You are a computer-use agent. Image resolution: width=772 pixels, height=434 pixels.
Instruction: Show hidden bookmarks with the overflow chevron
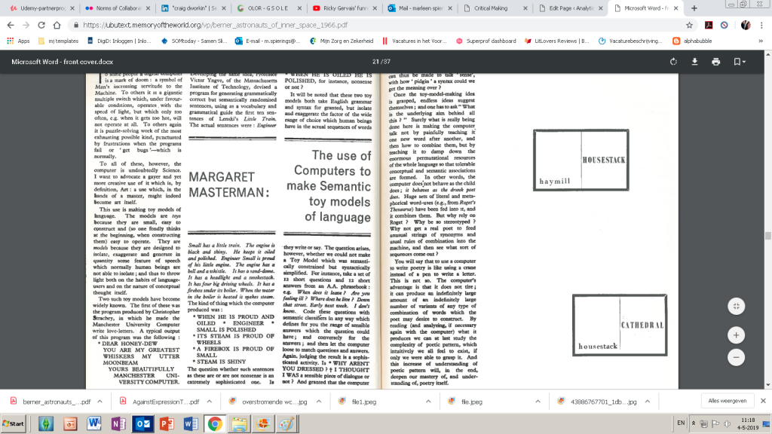[761, 41]
